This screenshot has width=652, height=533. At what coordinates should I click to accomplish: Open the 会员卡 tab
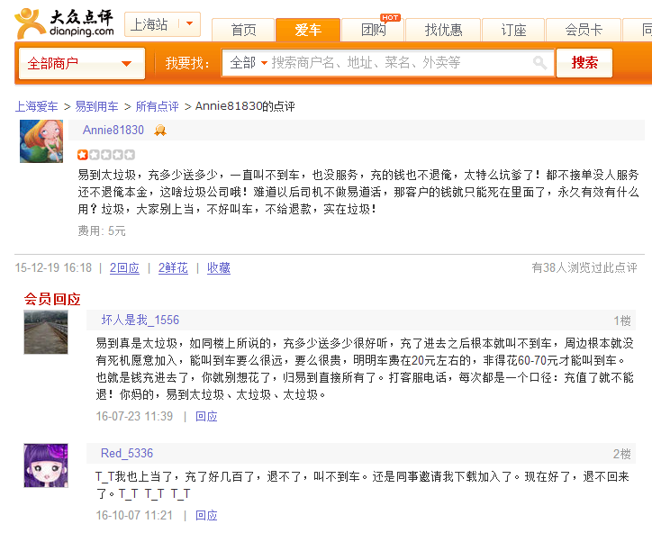coord(584,30)
